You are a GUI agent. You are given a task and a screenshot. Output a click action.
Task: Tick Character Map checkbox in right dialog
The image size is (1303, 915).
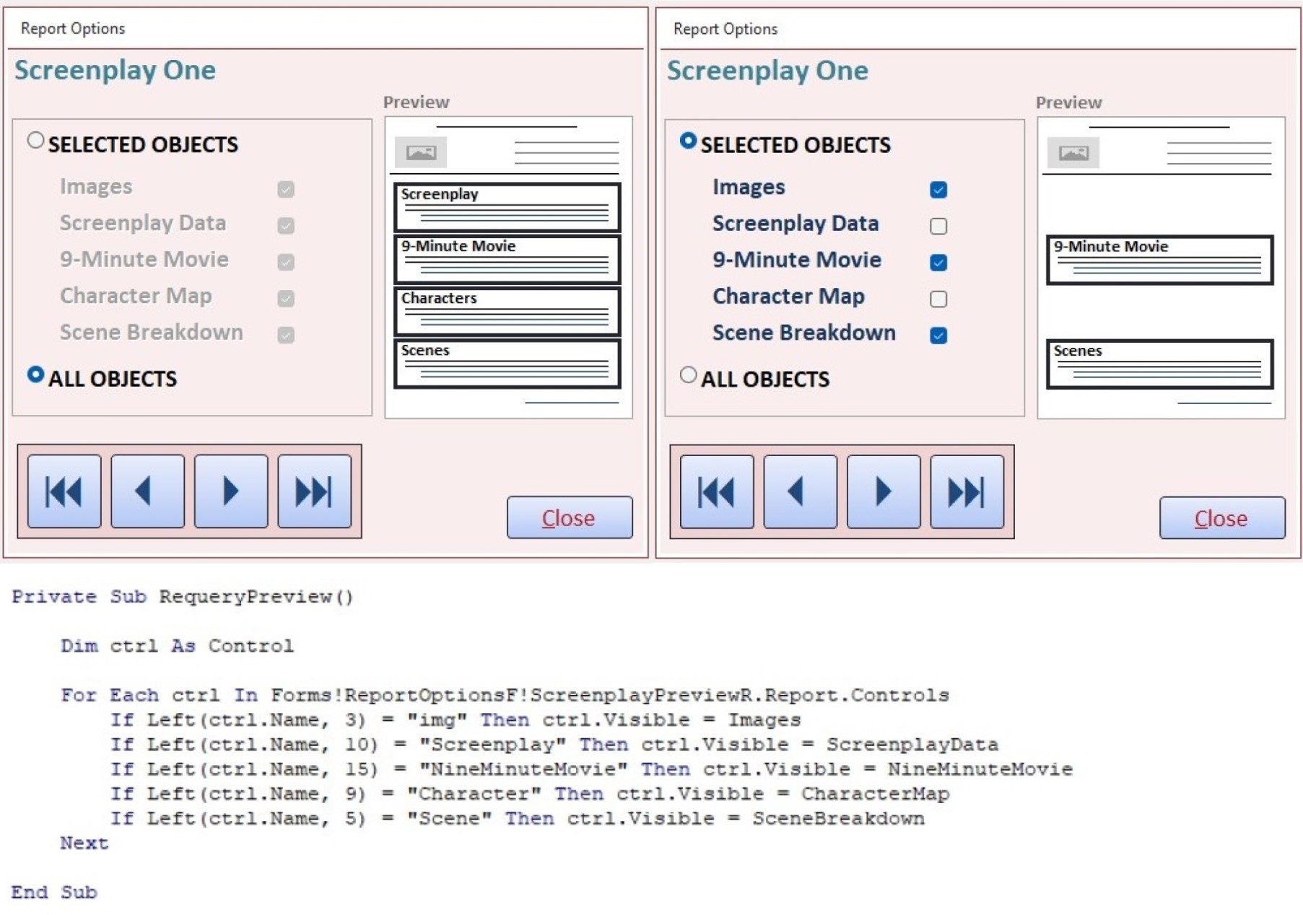[x=938, y=299]
